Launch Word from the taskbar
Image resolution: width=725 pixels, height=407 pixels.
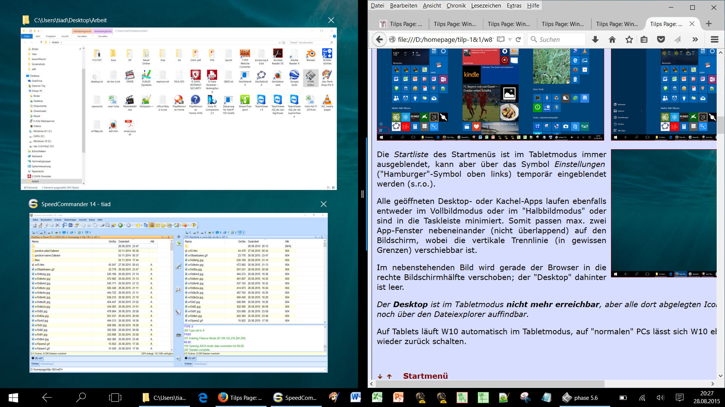[x=355, y=398]
